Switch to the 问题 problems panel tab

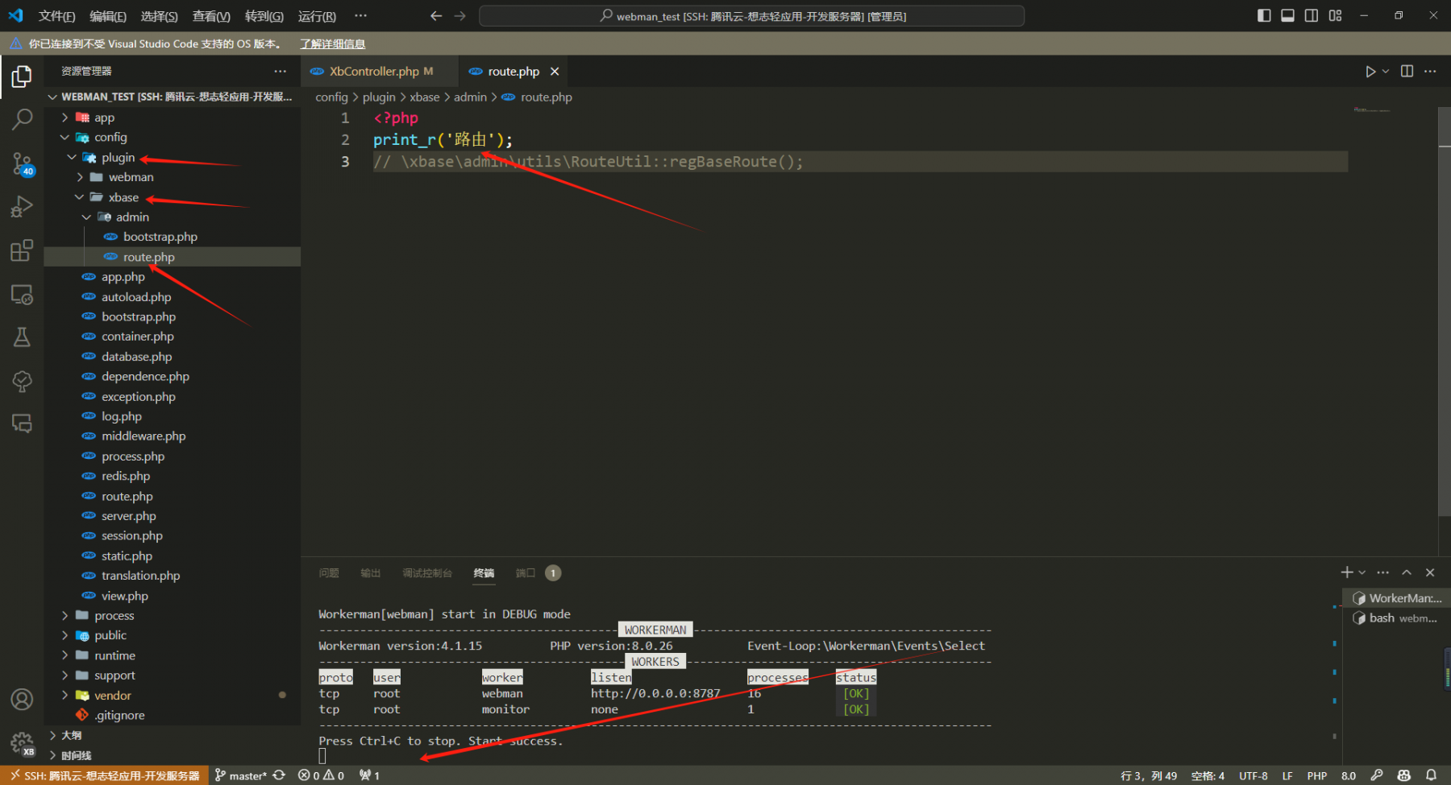coord(329,573)
